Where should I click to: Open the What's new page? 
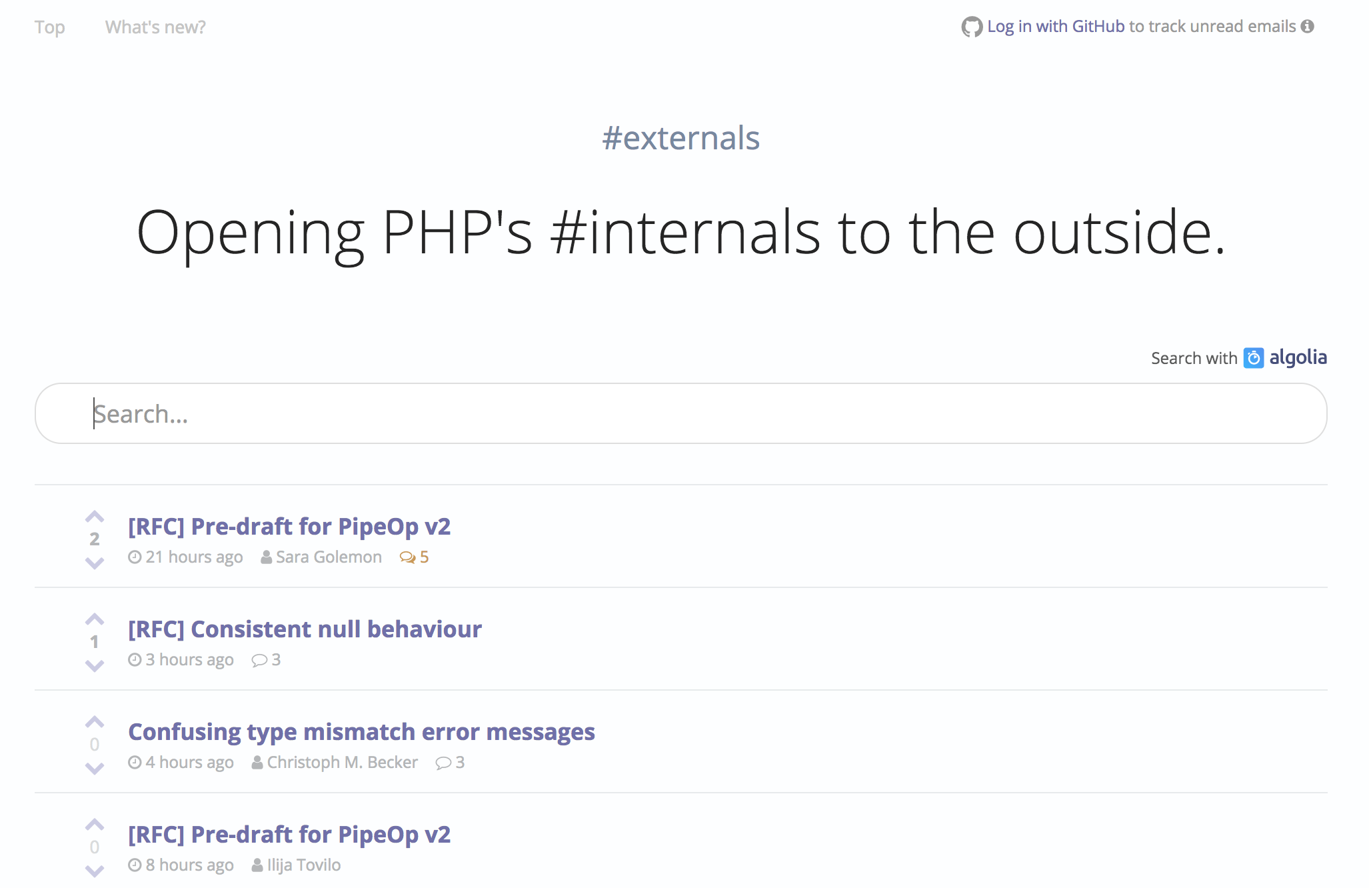tap(155, 27)
